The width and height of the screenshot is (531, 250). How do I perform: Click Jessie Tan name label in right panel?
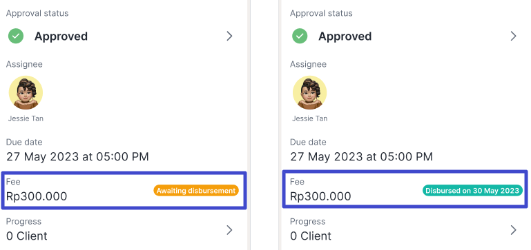pyautogui.click(x=309, y=118)
